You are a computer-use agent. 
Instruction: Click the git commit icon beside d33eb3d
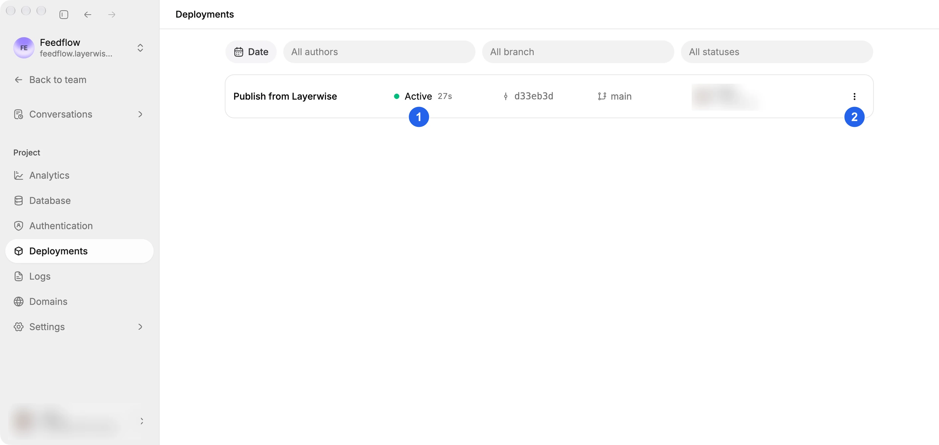click(506, 97)
